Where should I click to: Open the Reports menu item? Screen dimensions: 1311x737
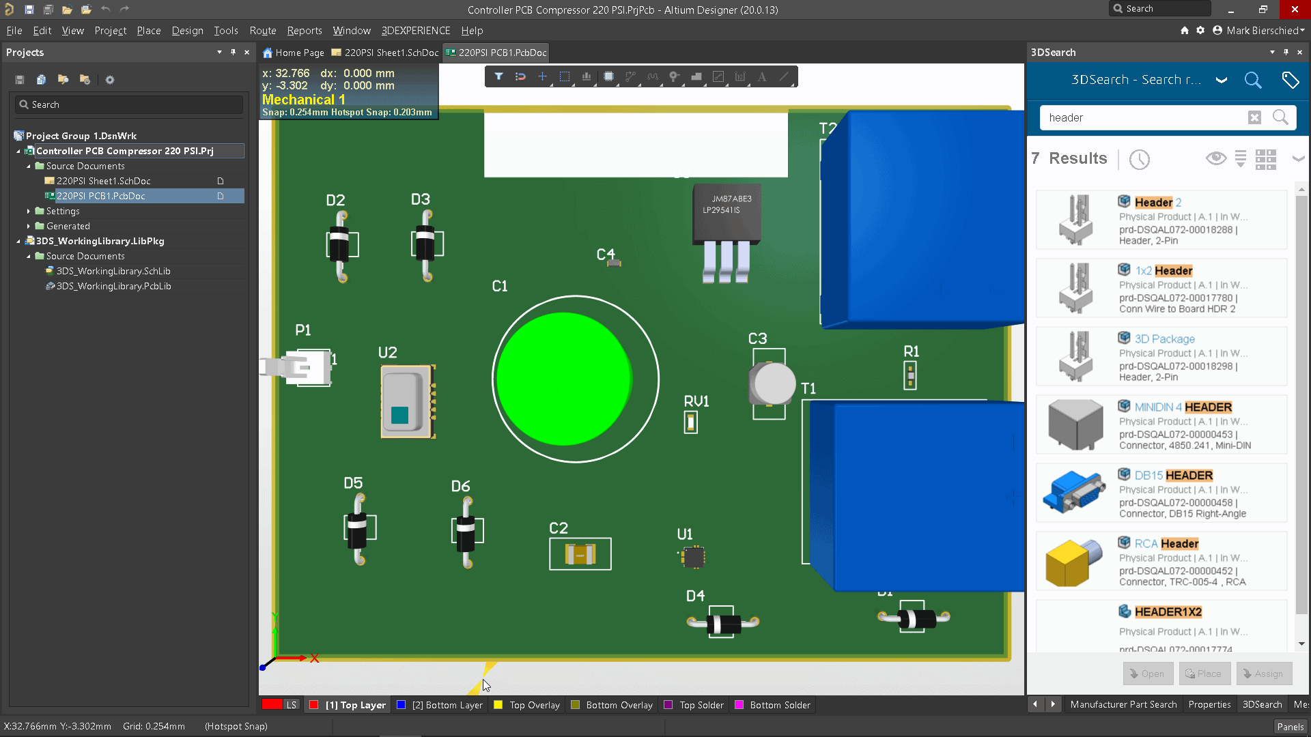tap(303, 31)
